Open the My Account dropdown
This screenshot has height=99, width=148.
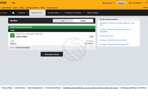(108, 3)
